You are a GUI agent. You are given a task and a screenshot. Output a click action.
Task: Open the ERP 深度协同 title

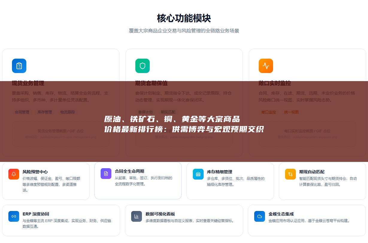point(36,214)
